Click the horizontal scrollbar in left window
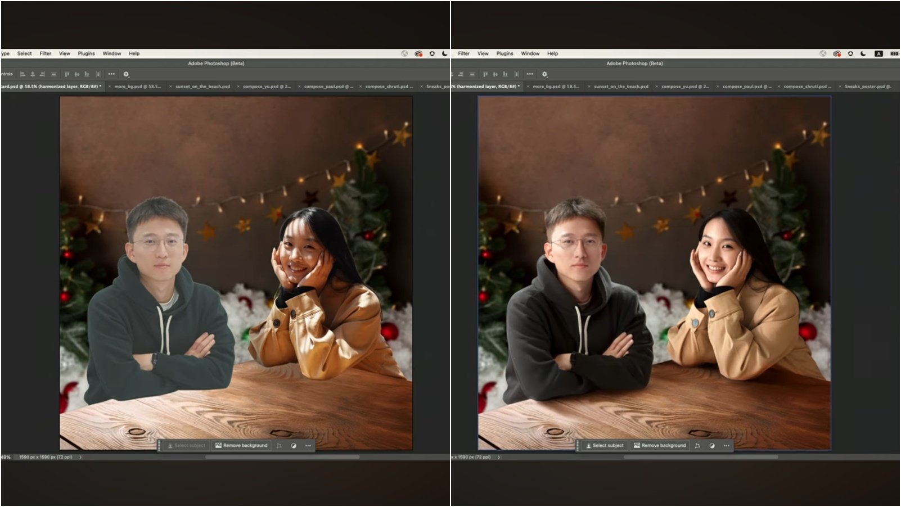901x507 pixels. (x=282, y=457)
